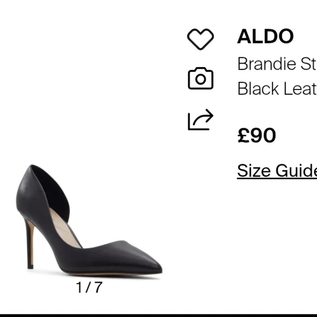Click the heart wishlist icon
The width and height of the screenshot is (317, 317).
pyautogui.click(x=200, y=39)
